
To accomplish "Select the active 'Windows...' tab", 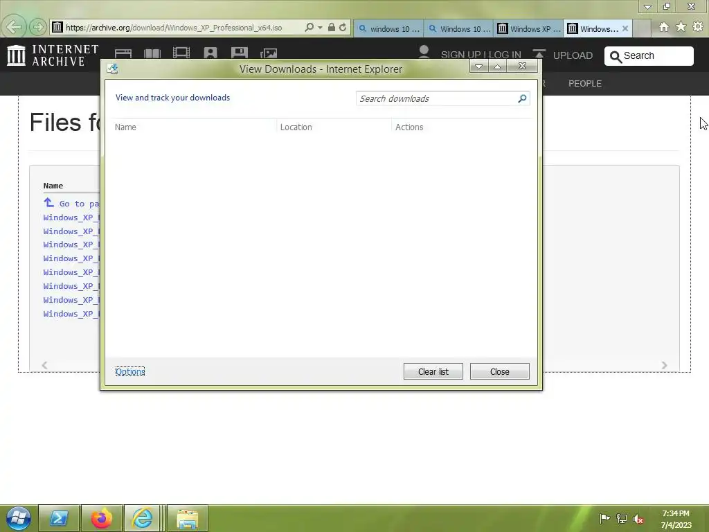I will pos(593,28).
